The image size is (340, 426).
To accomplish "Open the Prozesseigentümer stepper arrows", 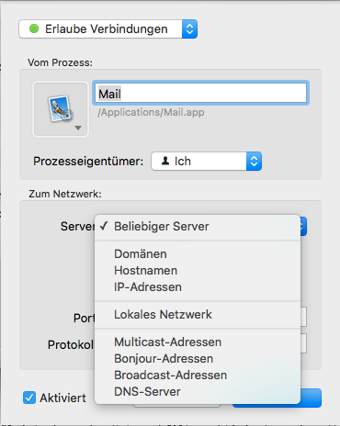I will [254, 161].
